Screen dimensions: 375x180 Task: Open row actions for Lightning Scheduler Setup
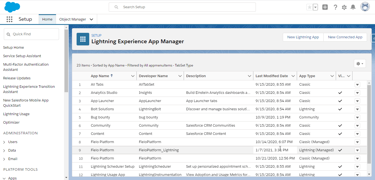tap(357, 167)
